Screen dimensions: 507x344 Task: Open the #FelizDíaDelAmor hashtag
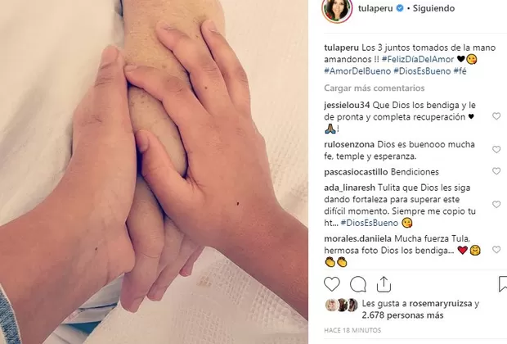[418, 60]
